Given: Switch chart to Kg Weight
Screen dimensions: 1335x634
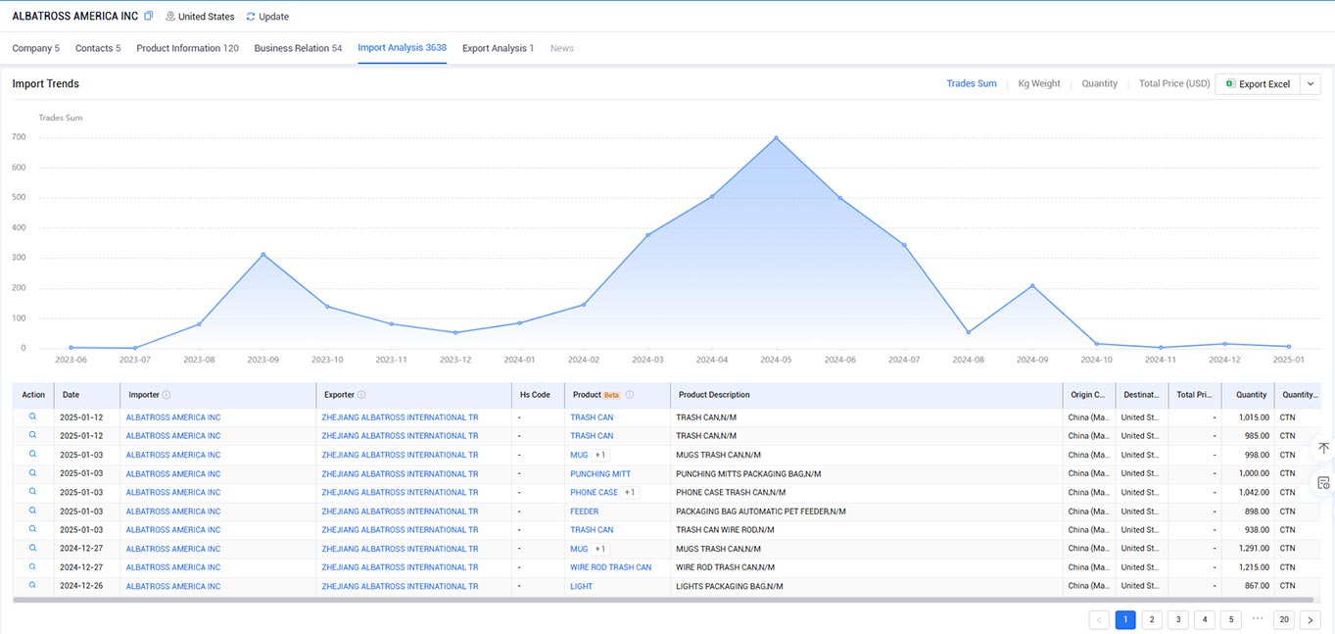Looking at the screenshot, I should pyautogui.click(x=1039, y=84).
